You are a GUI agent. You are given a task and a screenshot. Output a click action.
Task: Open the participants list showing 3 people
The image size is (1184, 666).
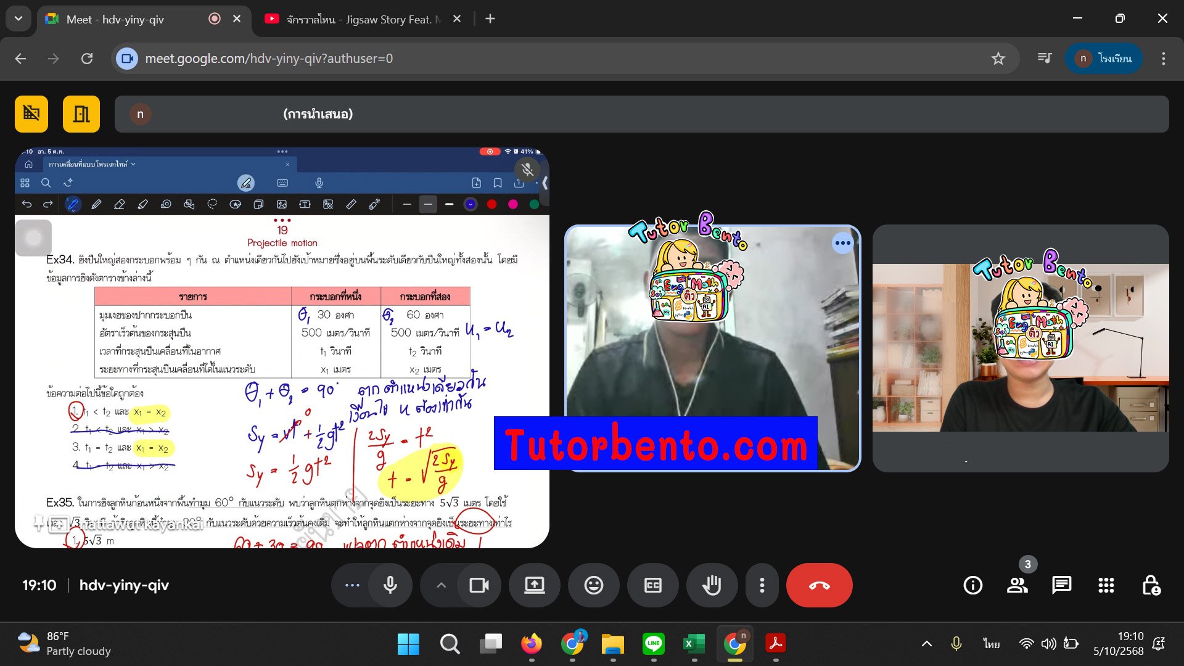(1017, 585)
